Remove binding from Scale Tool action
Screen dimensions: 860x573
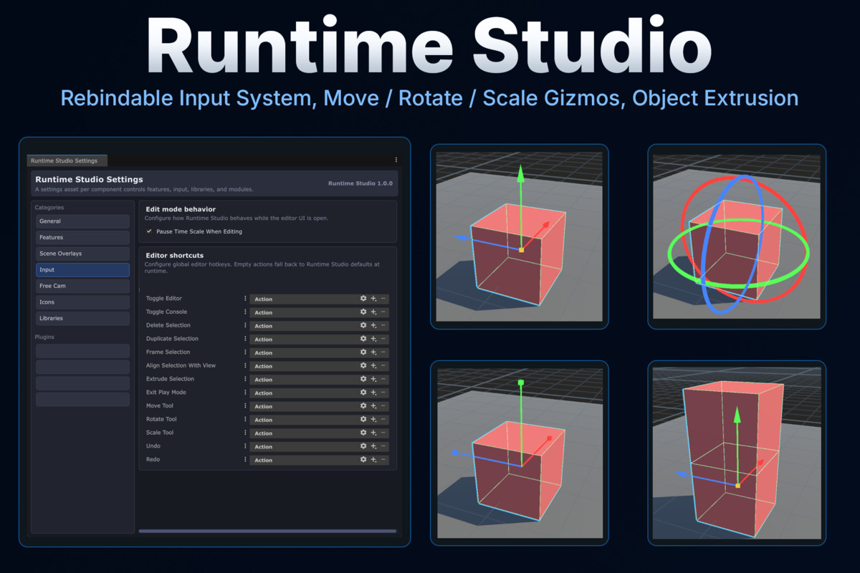[383, 433]
